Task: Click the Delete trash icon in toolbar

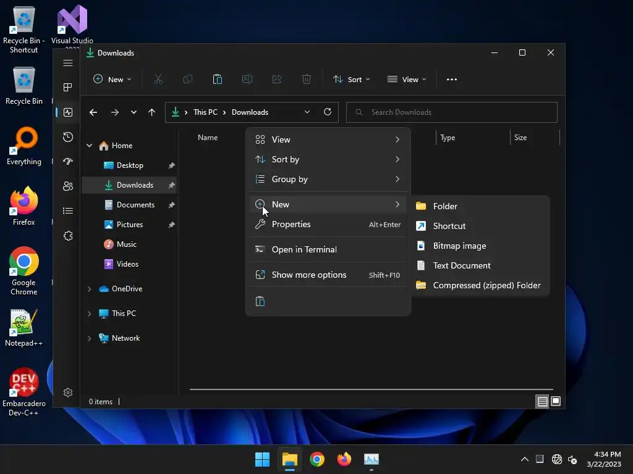Action: 307,80
